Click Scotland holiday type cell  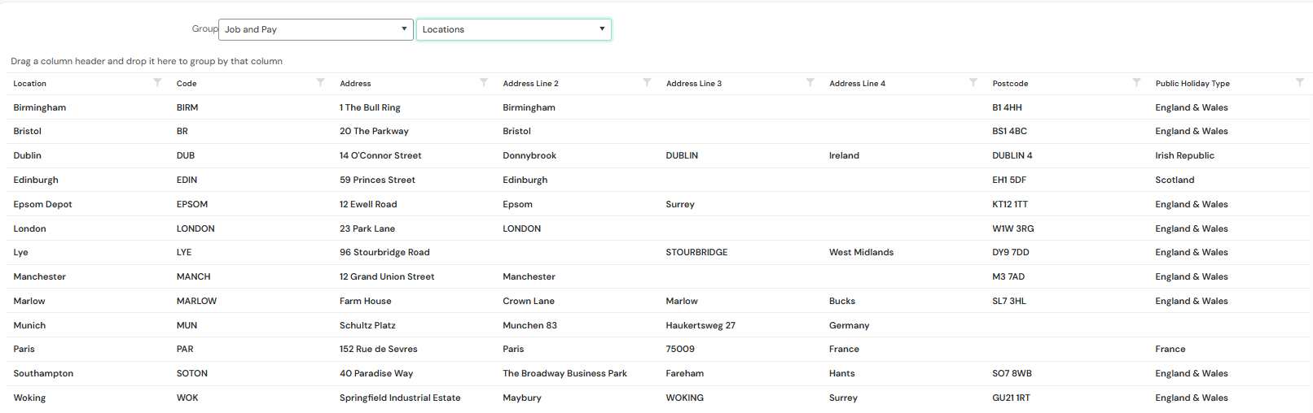(1175, 180)
